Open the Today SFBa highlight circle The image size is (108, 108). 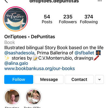[x=33, y=97]
